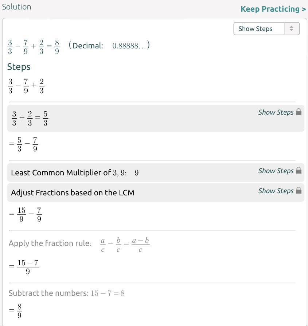Expand the Adjust Fractions based on the LCM label

click(x=73, y=192)
